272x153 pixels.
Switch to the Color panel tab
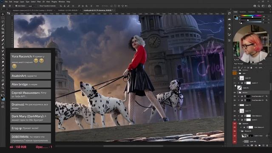tap(235, 12)
